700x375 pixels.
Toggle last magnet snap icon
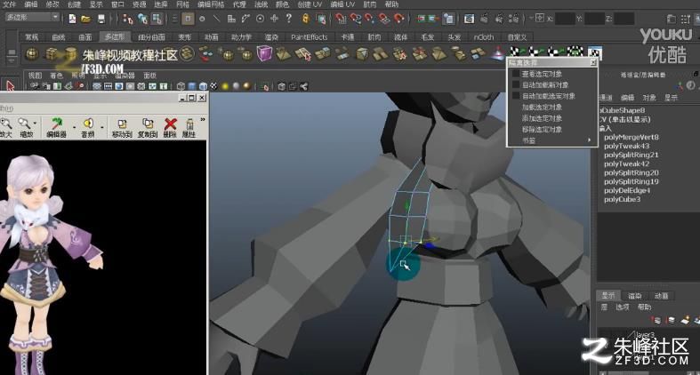pyautogui.click(x=399, y=19)
